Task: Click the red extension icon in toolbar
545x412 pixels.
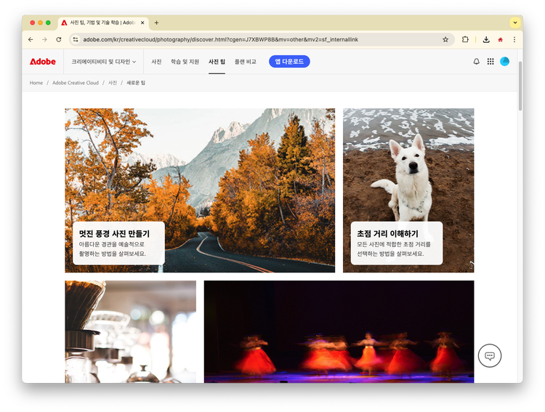Action: [500, 40]
